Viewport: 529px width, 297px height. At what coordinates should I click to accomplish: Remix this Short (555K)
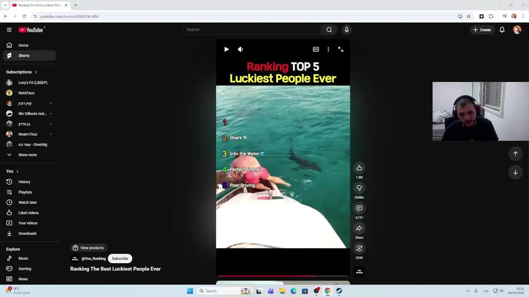pyautogui.click(x=359, y=248)
